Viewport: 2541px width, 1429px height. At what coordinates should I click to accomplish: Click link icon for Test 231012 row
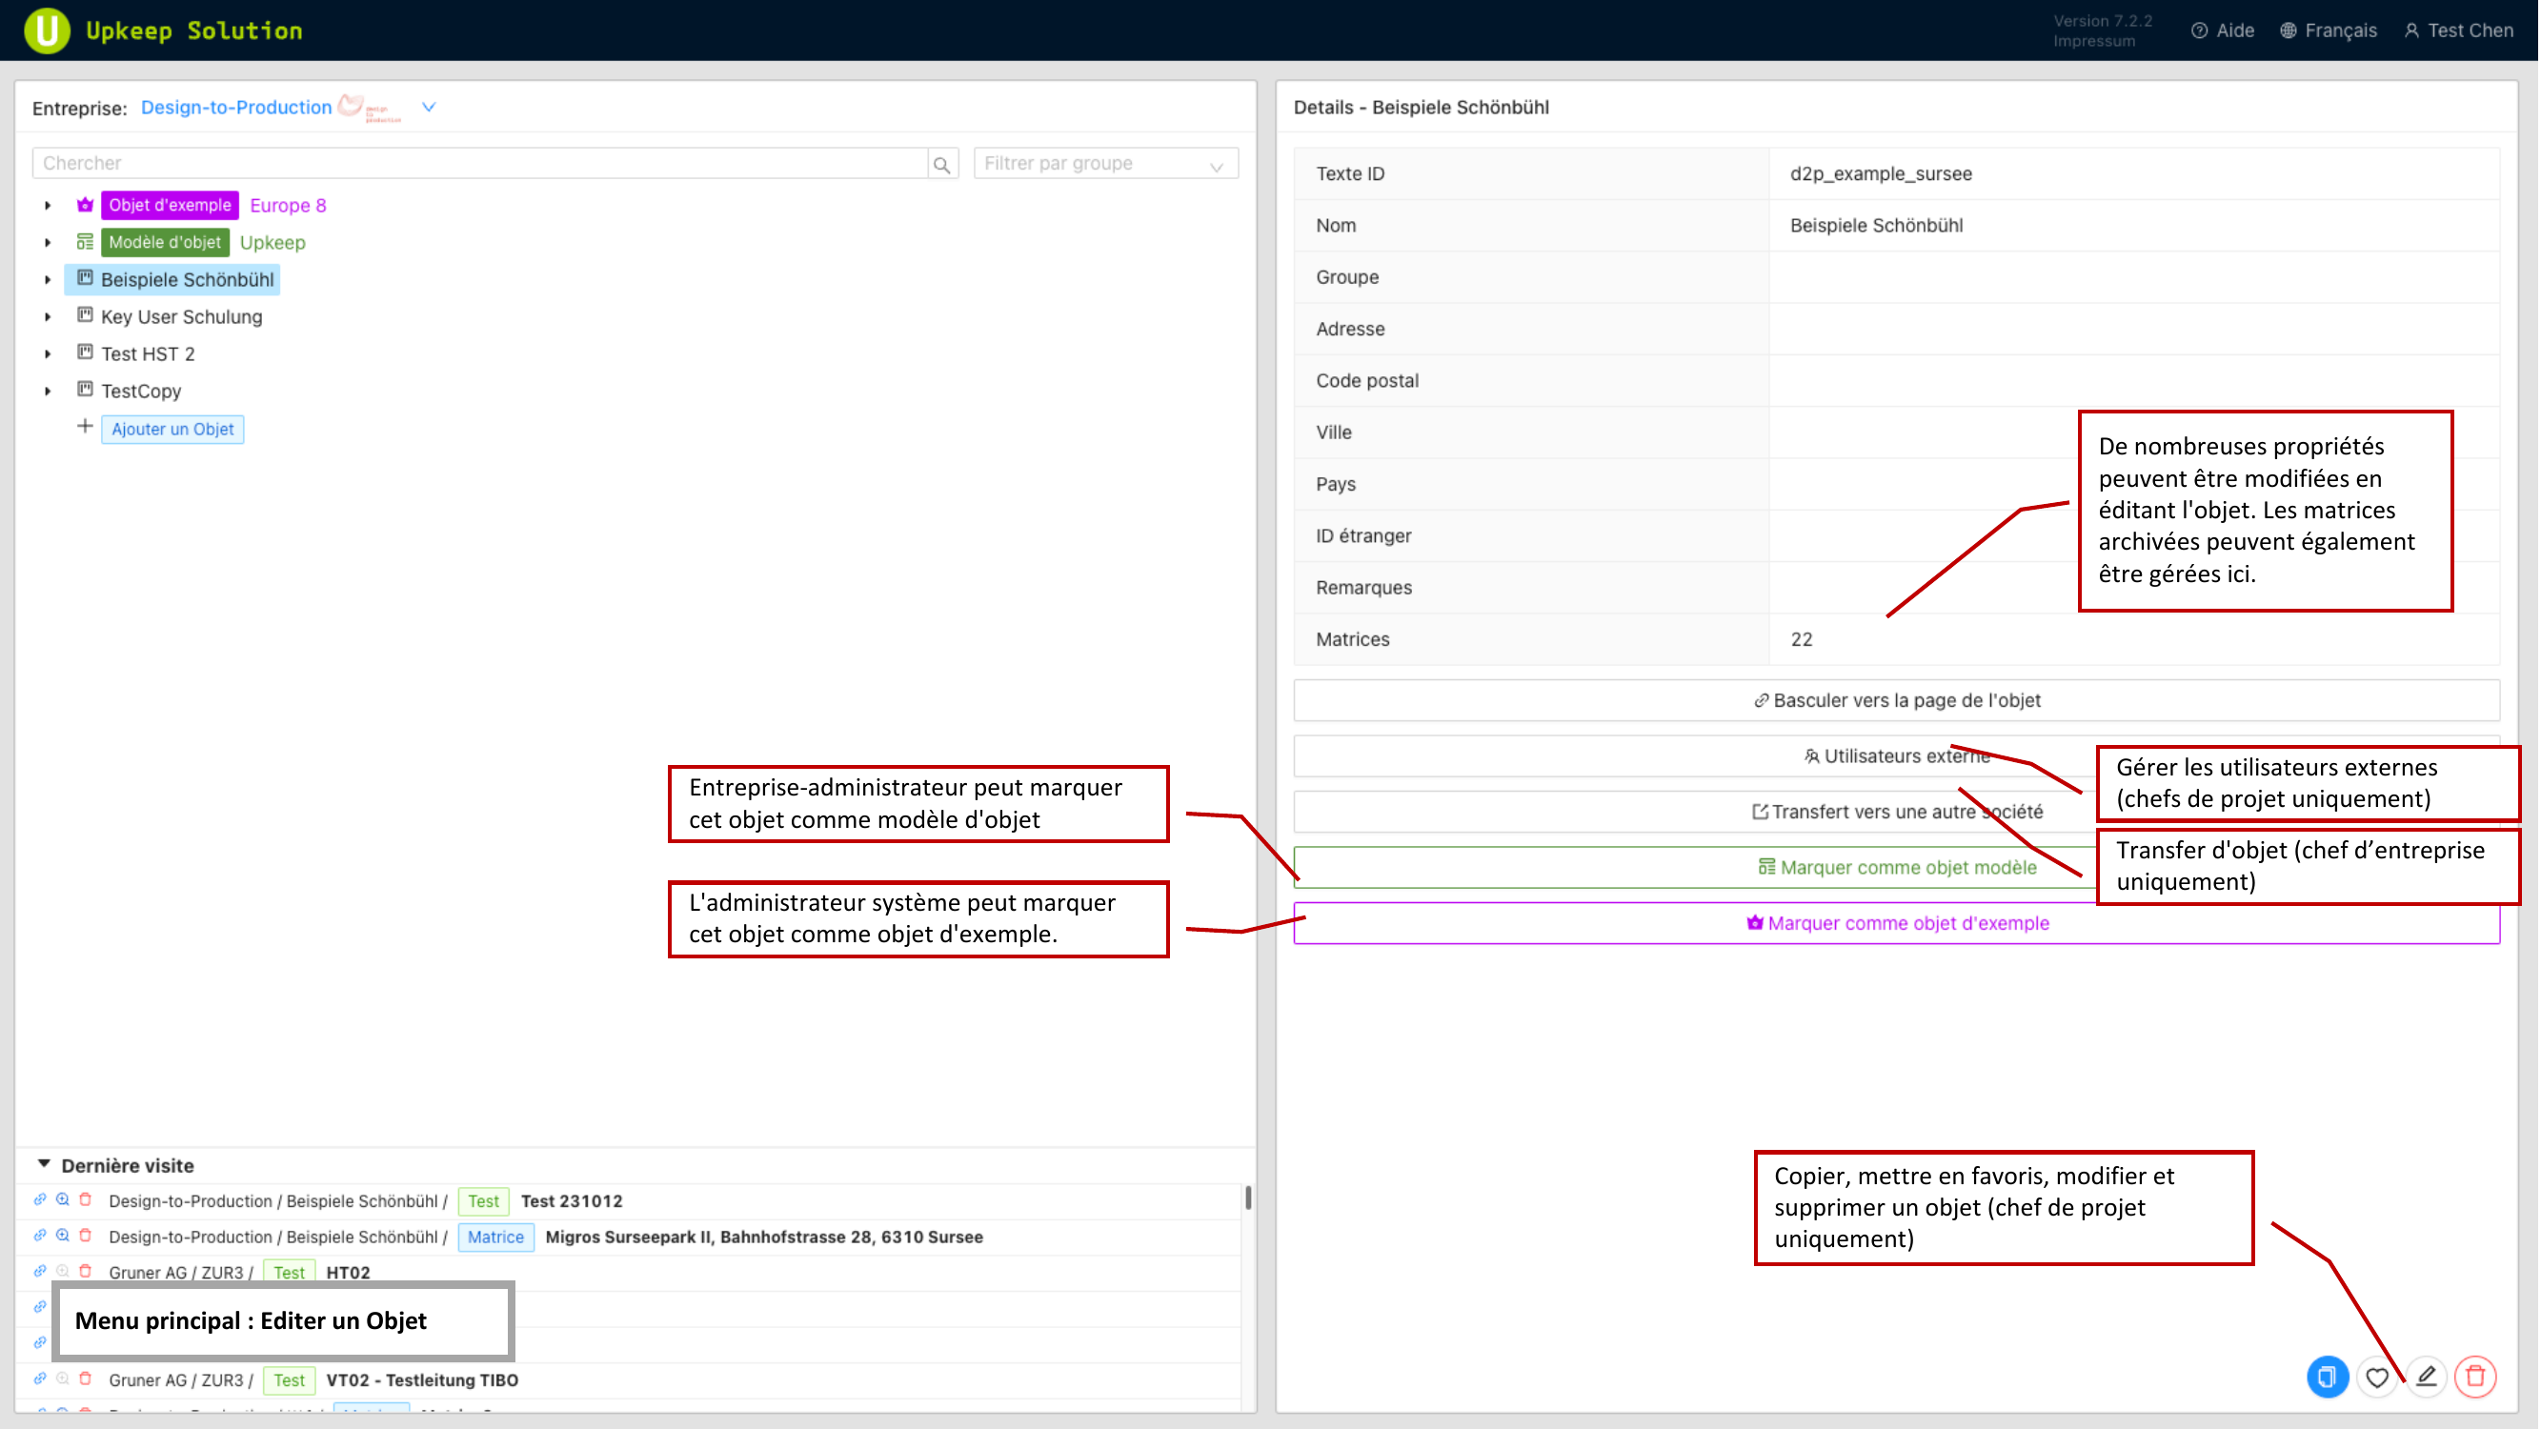[x=40, y=1200]
